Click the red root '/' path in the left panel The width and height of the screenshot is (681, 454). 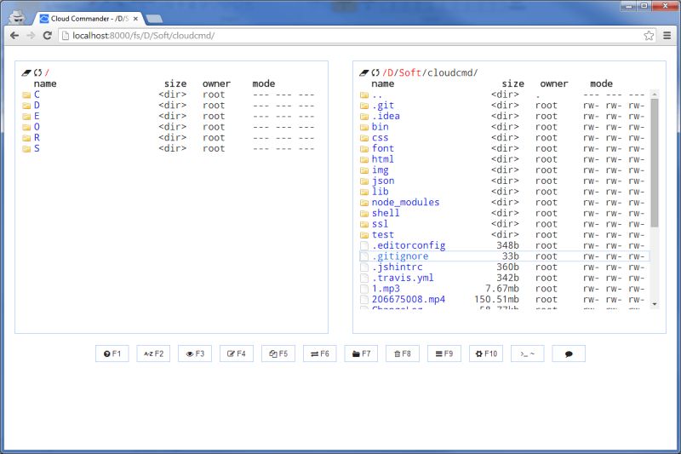pos(47,72)
